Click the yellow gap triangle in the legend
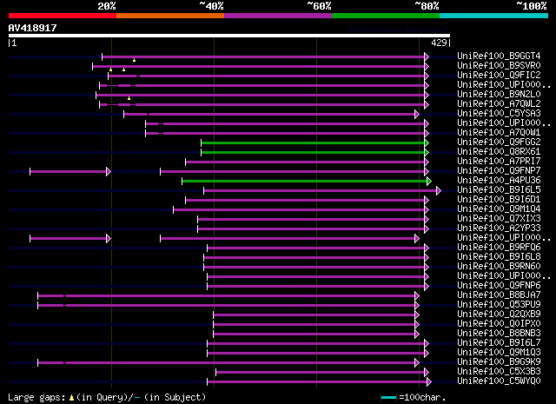The width and height of the screenshot is (556, 404). (71, 398)
